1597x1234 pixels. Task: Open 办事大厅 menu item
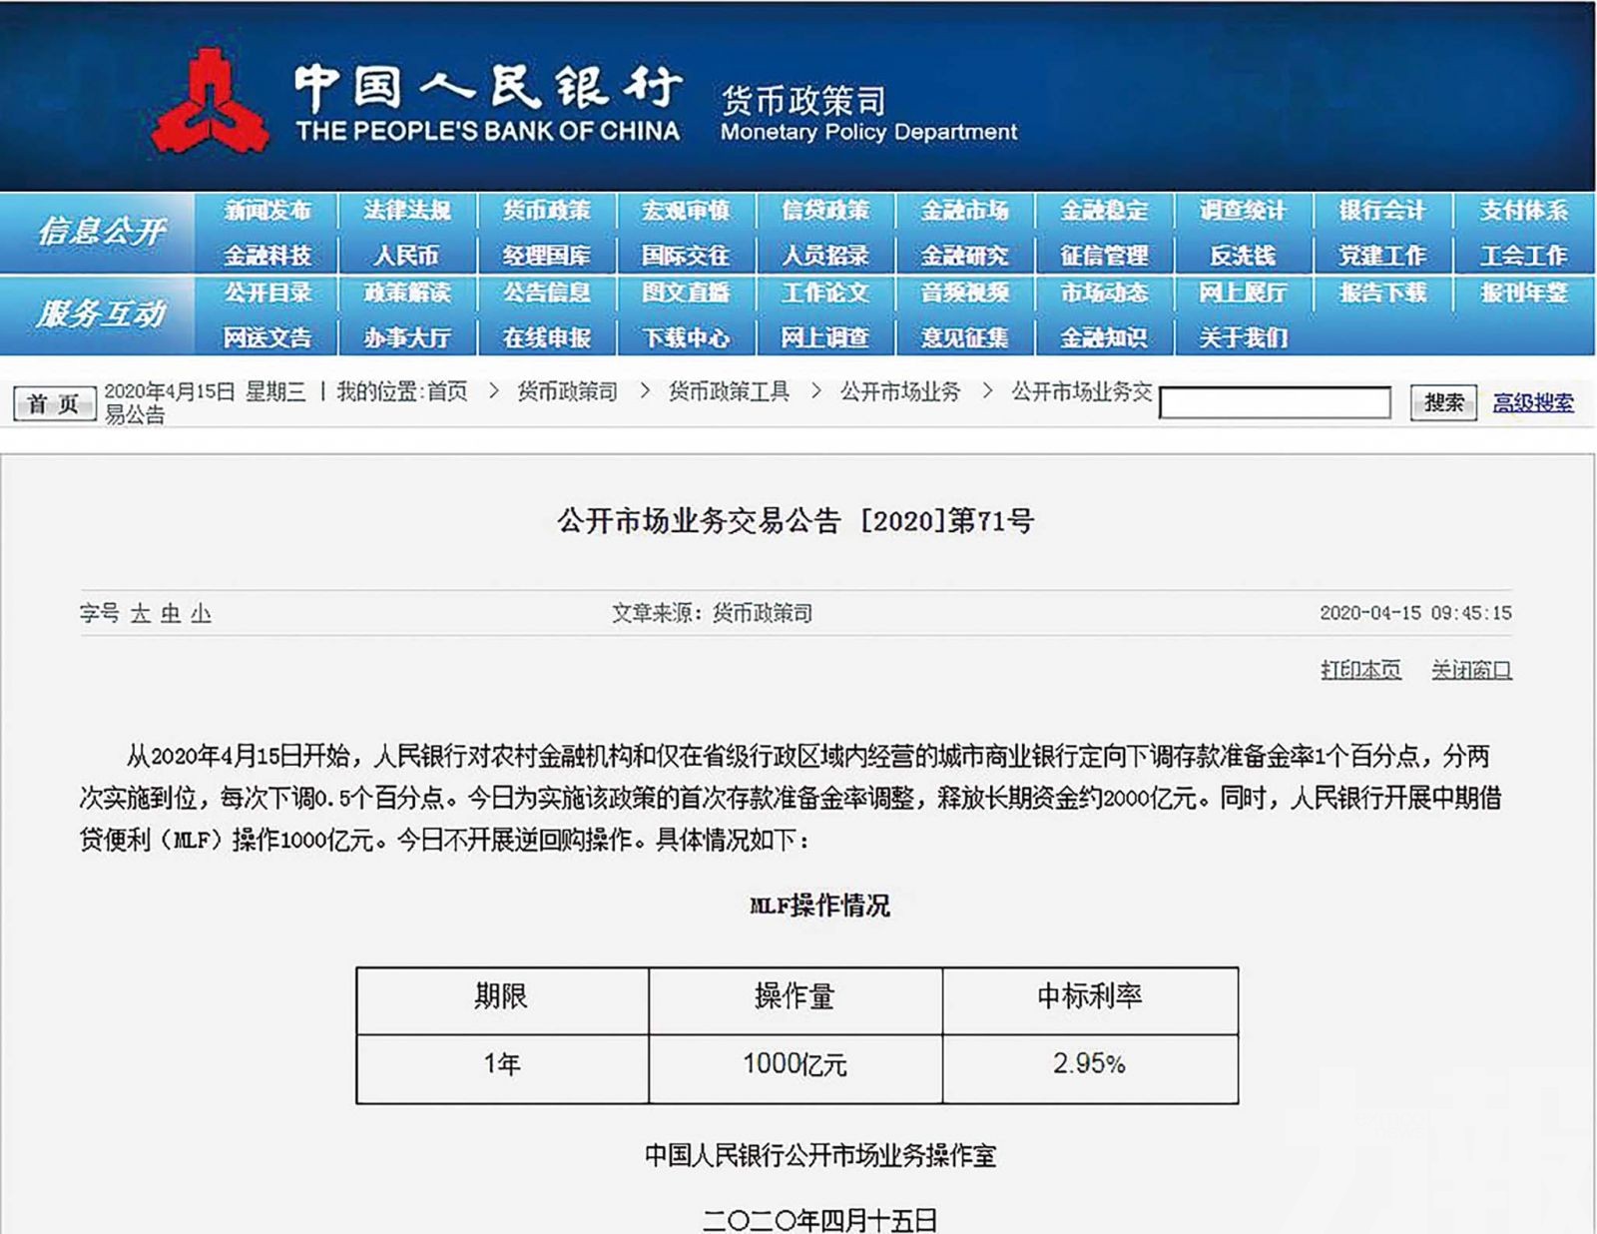(407, 337)
